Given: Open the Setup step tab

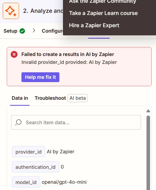Looking at the screenshot, I should pos(14,31).
